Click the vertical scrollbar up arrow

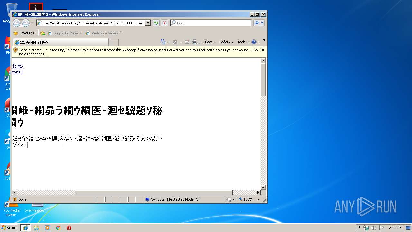(x=263, y=61)
